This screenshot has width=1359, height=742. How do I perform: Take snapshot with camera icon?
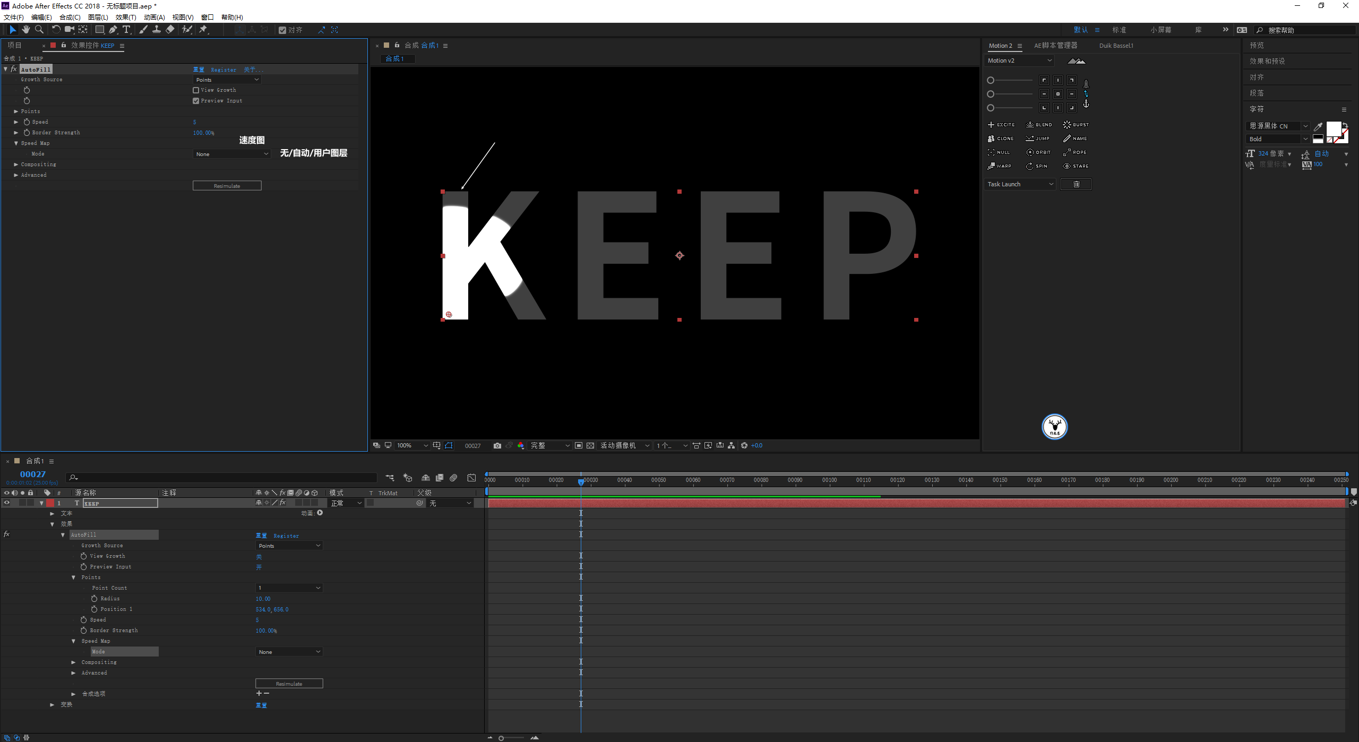coord(497,446)
